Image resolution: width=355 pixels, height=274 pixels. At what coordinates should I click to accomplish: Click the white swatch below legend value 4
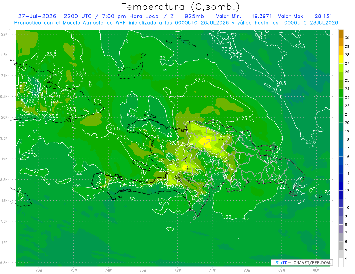[341, 263]
